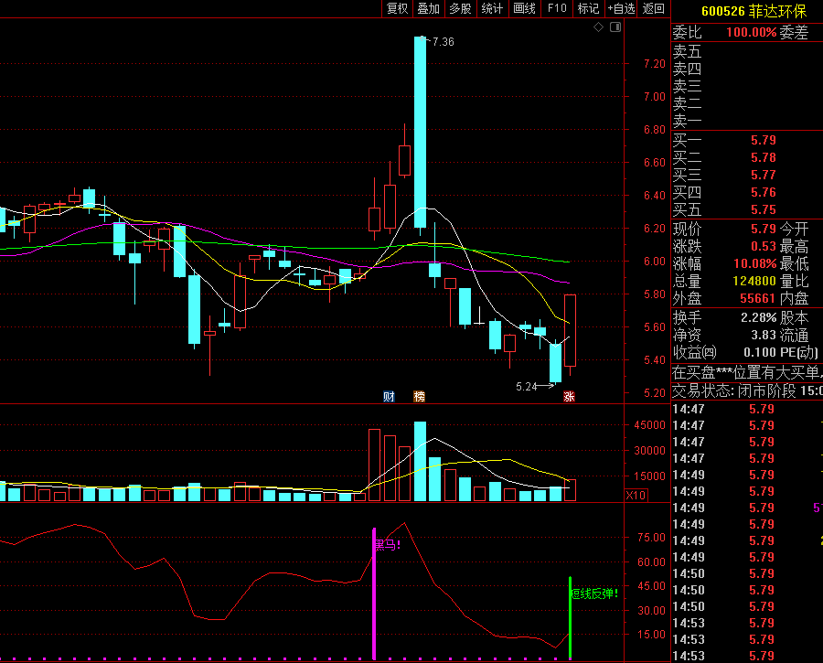Click the 卖五 ask row label
823x663 pixels.
(x=687, y=51)
